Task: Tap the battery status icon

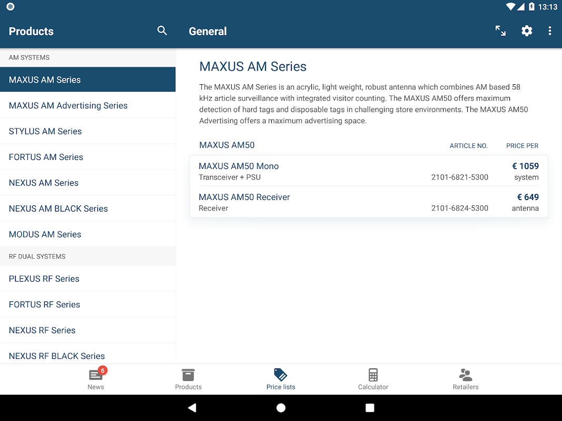Action: pos(531,6)
